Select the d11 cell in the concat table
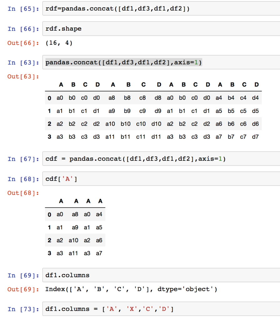The height and width of the screenshot is (320, 280). coord(156,137)
